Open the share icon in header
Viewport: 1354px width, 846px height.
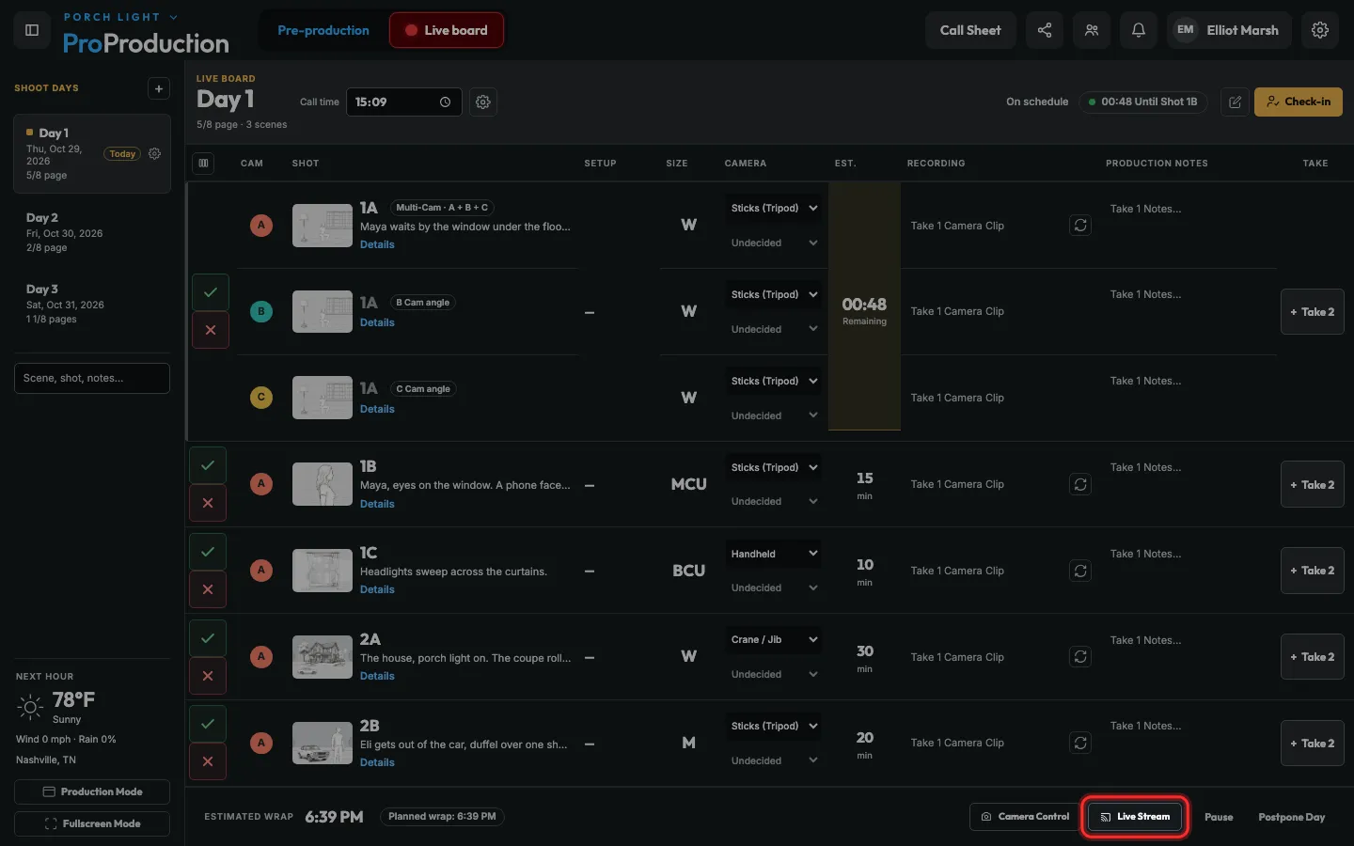(1045, 30)
